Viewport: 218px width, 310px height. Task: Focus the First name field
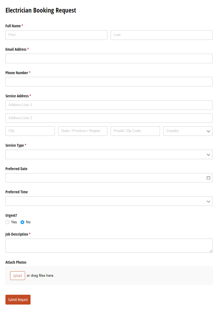[57, 35]
